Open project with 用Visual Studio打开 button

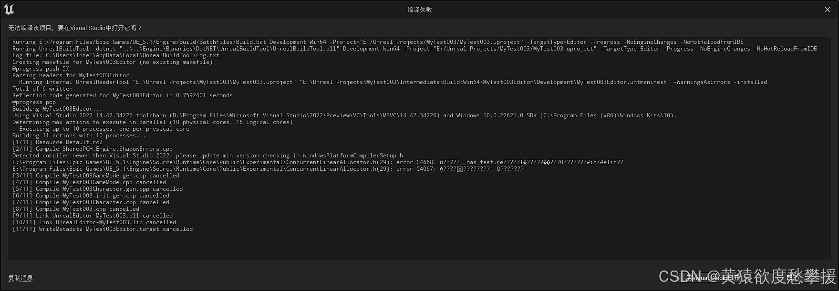(713, 278)
